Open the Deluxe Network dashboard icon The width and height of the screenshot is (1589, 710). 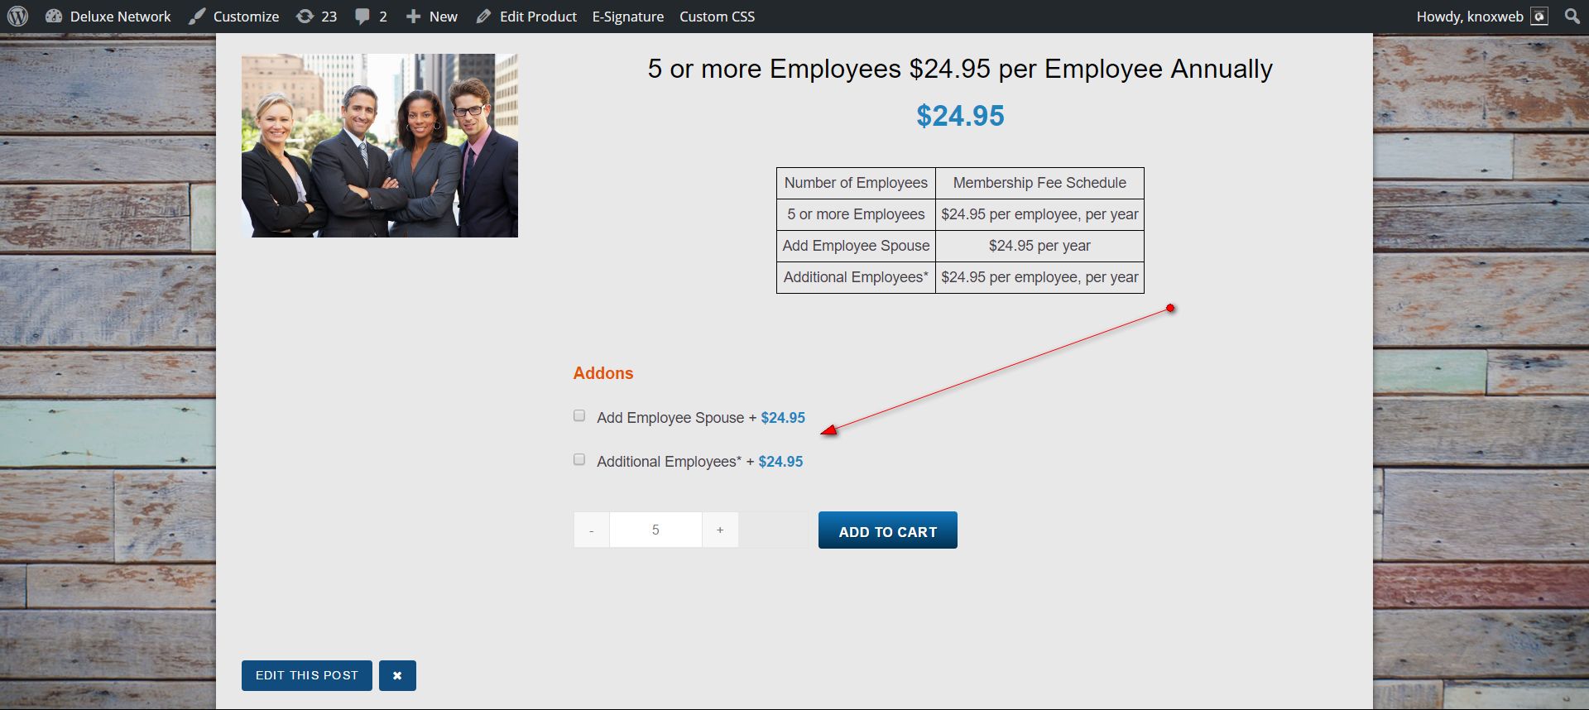click(x=54, y=17)
